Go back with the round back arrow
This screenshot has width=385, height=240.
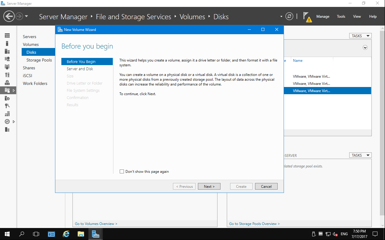point(9,16)
